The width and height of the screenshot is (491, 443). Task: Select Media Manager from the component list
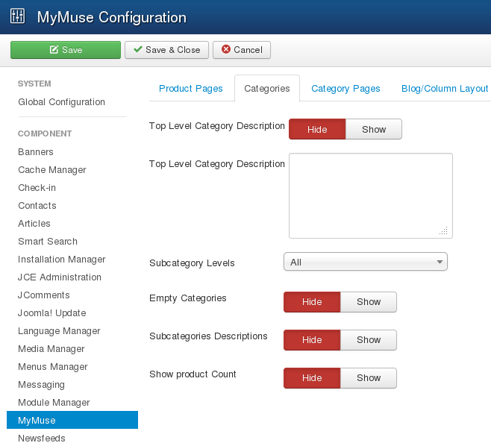coord(51,349)
